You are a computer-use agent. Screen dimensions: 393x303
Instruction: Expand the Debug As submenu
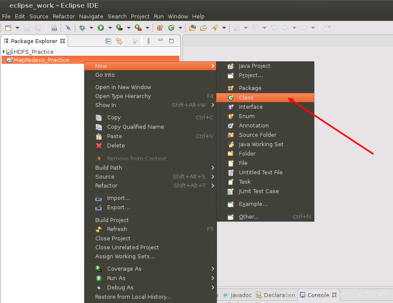151,287
